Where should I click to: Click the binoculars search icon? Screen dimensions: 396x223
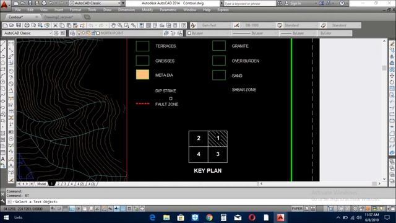pyautogui.click(x=280, y=3)
